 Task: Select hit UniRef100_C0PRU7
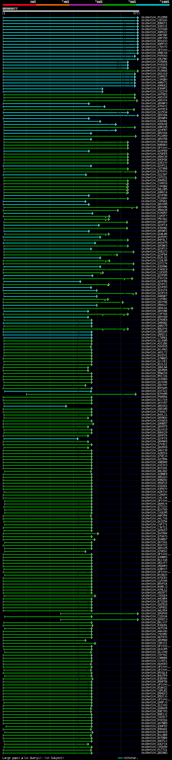point(154,77)
